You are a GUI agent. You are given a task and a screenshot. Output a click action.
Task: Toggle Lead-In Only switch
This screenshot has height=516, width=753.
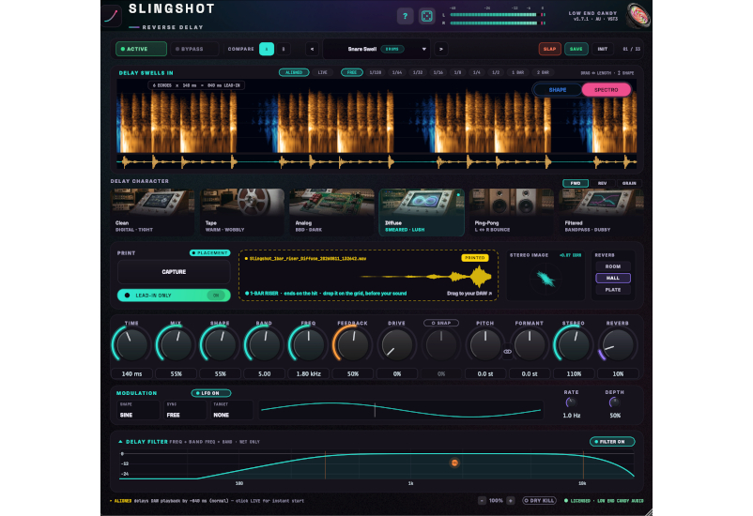[174, 296]
